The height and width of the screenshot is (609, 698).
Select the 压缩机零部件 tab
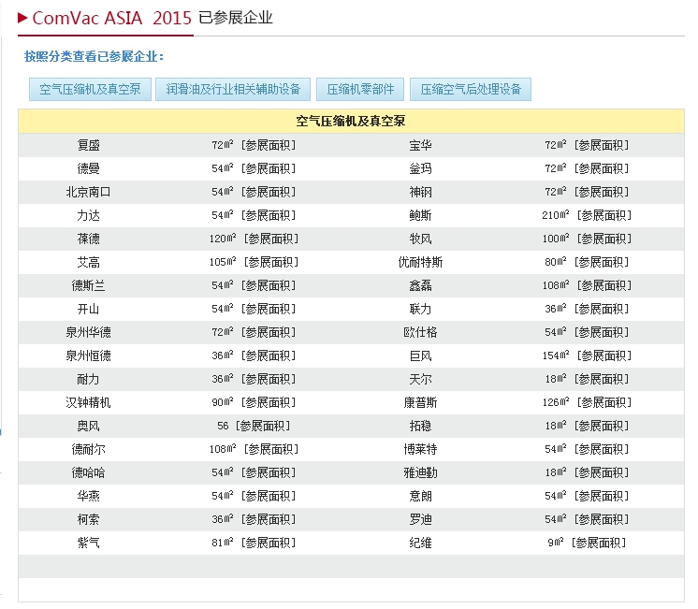[x=360, y=90]
